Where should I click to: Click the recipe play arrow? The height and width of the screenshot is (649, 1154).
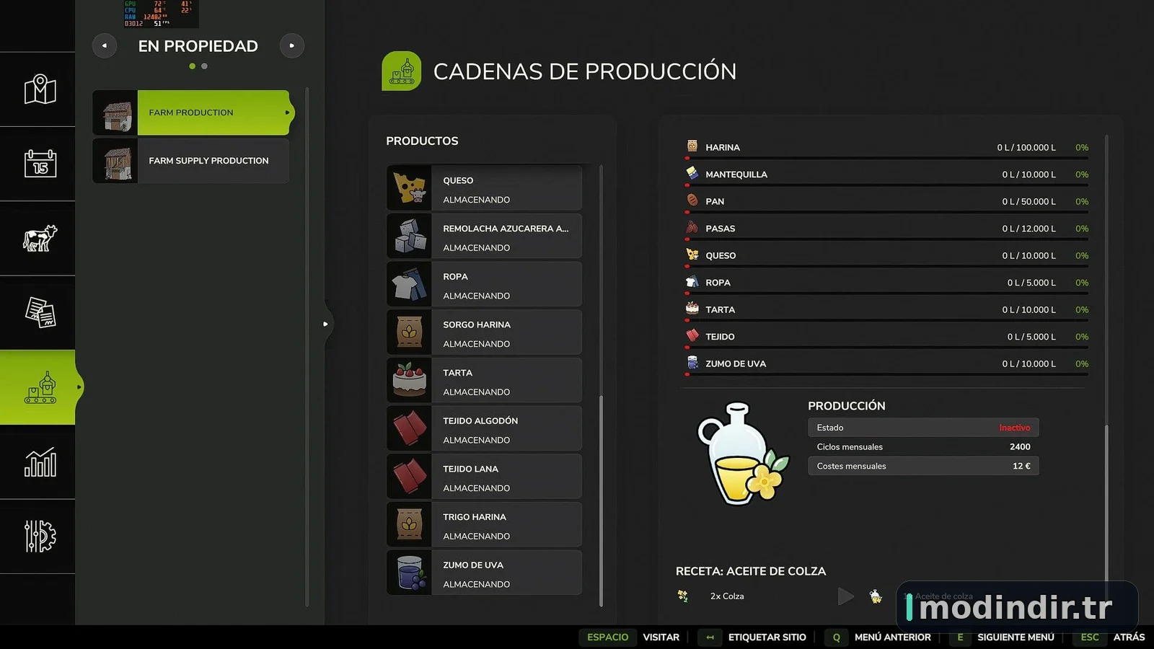[845, 596]
